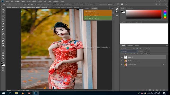Toggle lock all padlock in Layers panel

[x=137, y=54]
